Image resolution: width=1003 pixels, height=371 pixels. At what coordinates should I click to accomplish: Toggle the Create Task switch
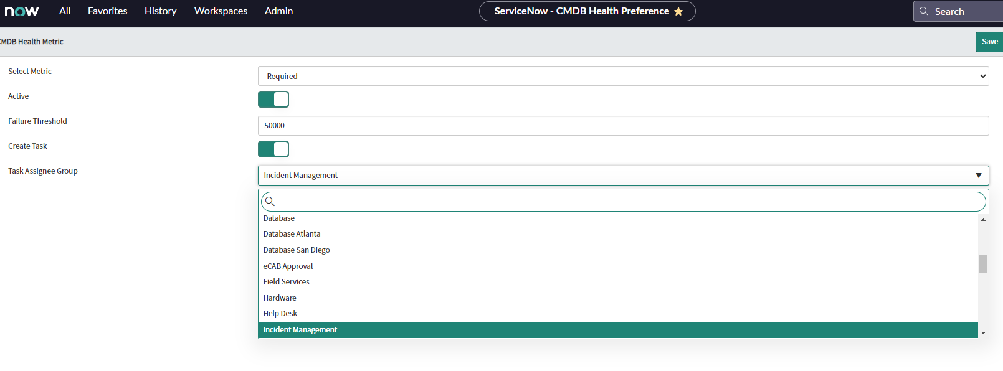pos(273,149)
